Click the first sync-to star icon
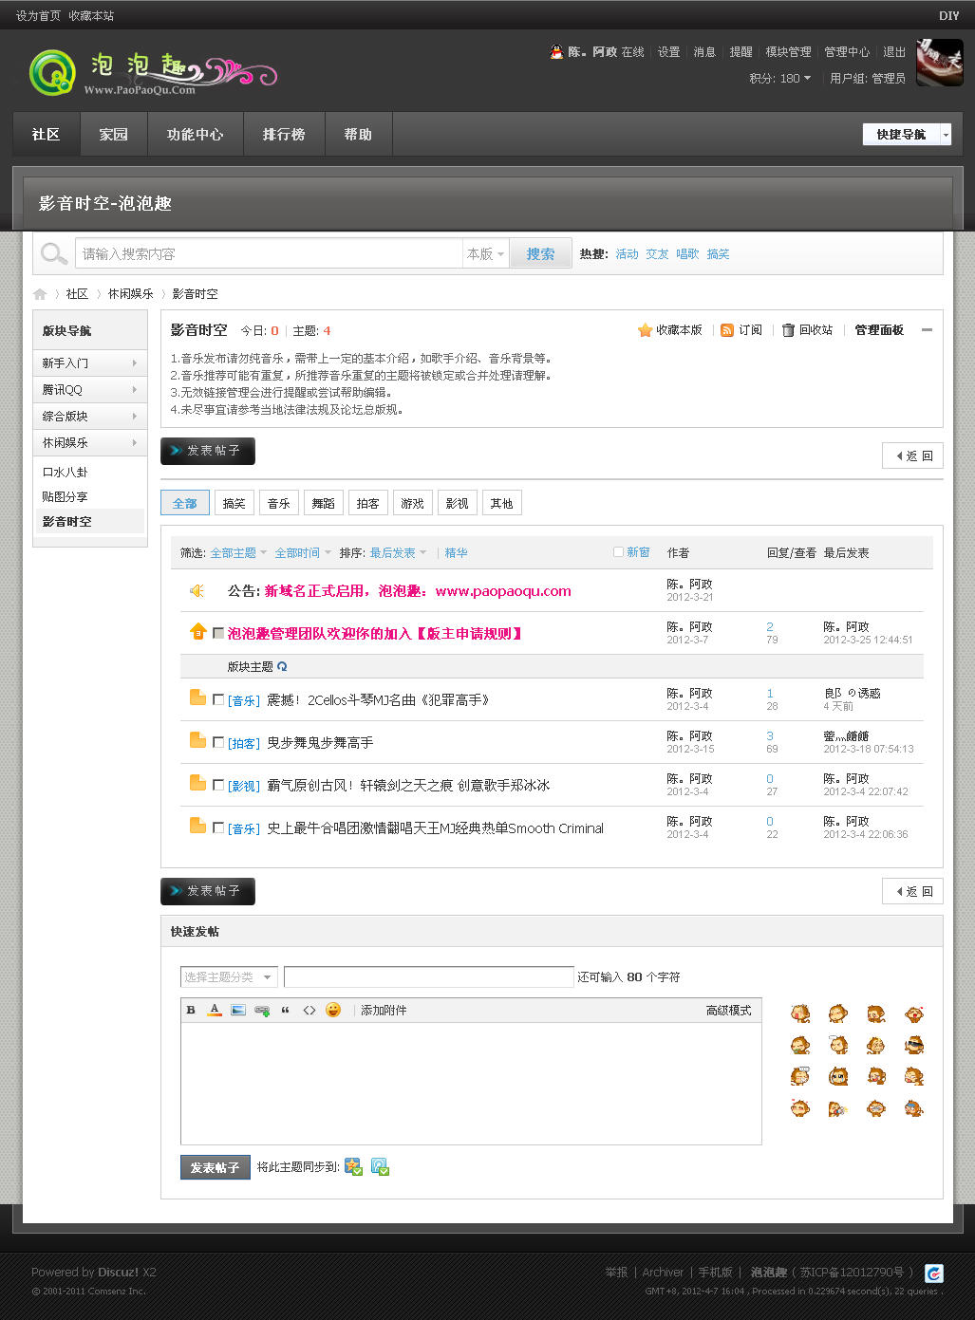This screenshot has height=1320, width=975. [353, 1166]
